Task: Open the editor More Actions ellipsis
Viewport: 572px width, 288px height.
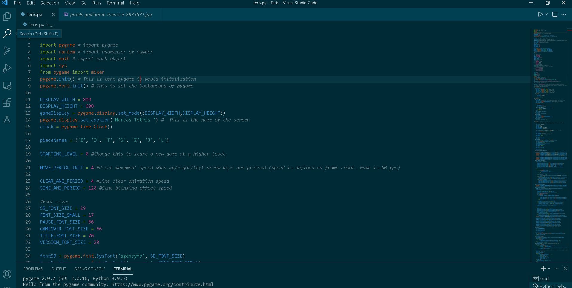Action: click(564, 14)
